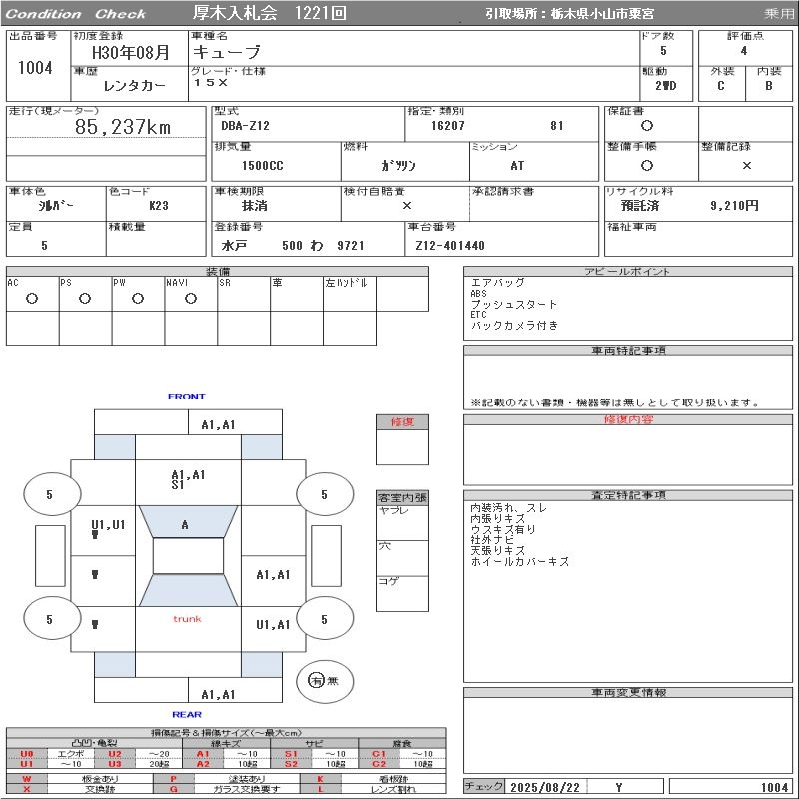Click the 左ハンドル equipment cell

pyautogui.click(x=350, y=294)
